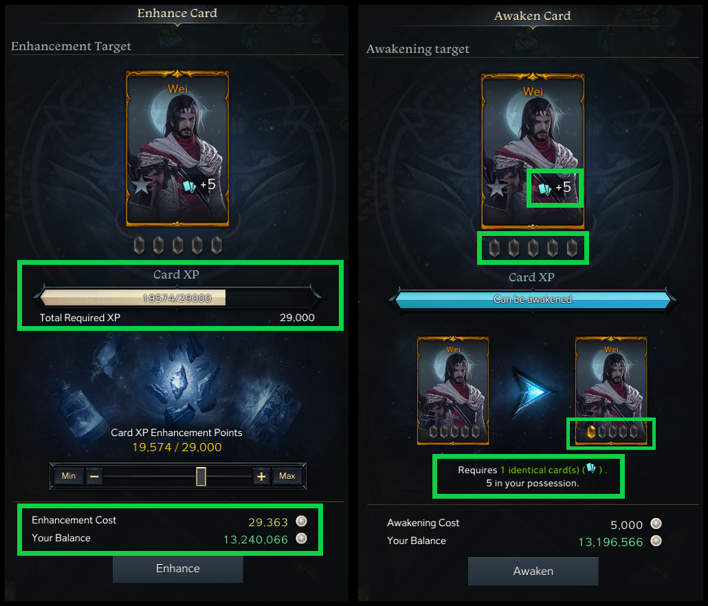Set enhancement points to Min
The height and width of the screenshot is (606, 708).
pos(69,476)
